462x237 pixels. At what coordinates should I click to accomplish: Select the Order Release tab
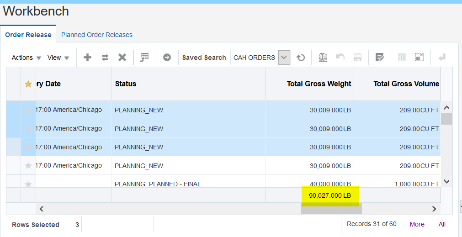point(28,35)
